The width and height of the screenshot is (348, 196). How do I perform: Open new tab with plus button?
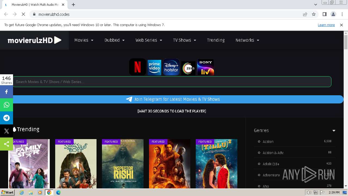[x=73, y=5]
